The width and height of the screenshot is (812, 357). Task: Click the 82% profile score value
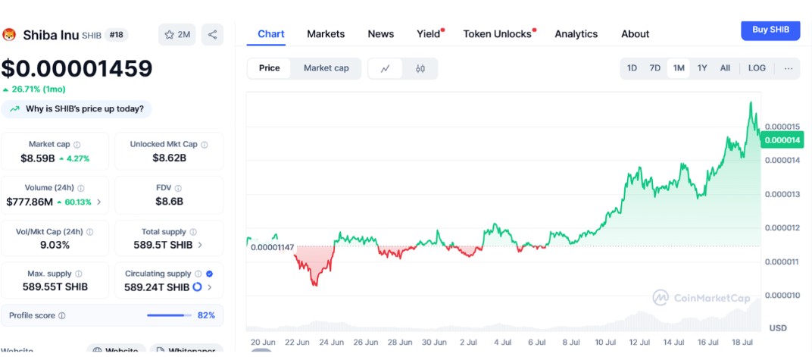(x=206, y=315)
